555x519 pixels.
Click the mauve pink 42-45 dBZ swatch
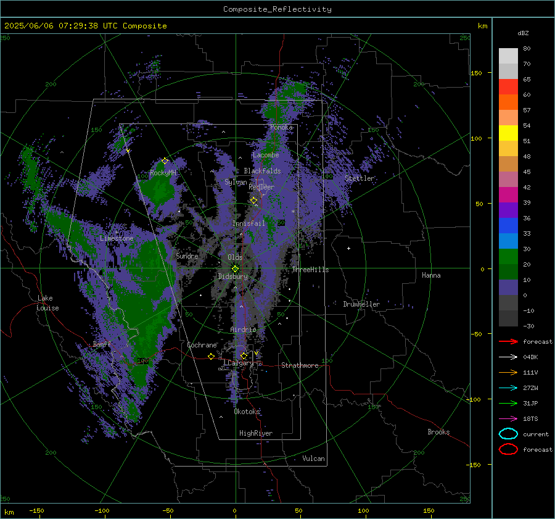[x=508, y=179]
